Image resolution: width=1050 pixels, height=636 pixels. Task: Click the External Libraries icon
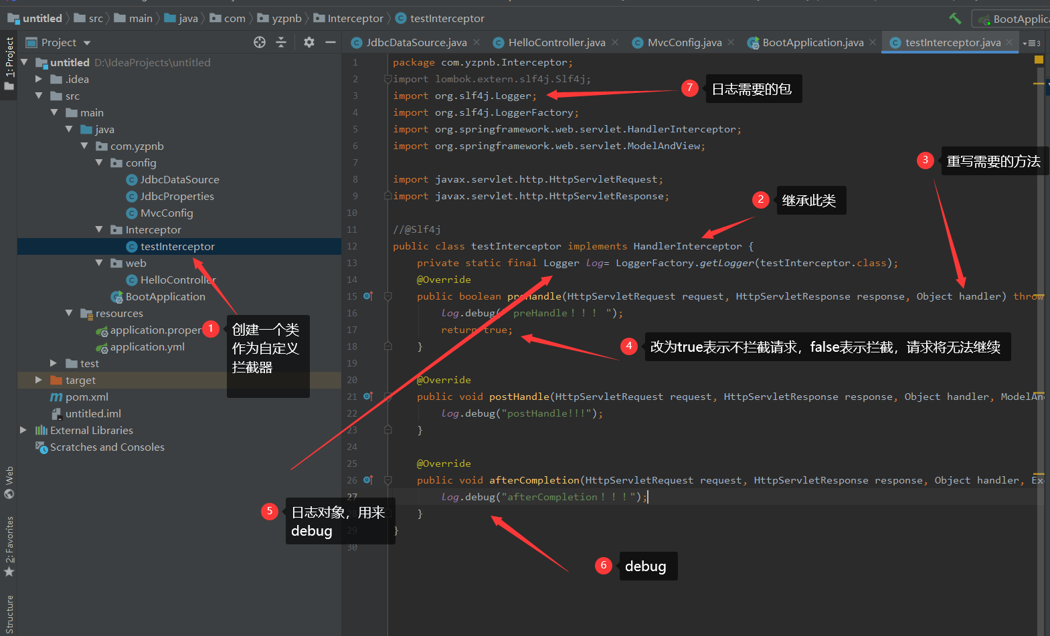click(x=41, y=430)
